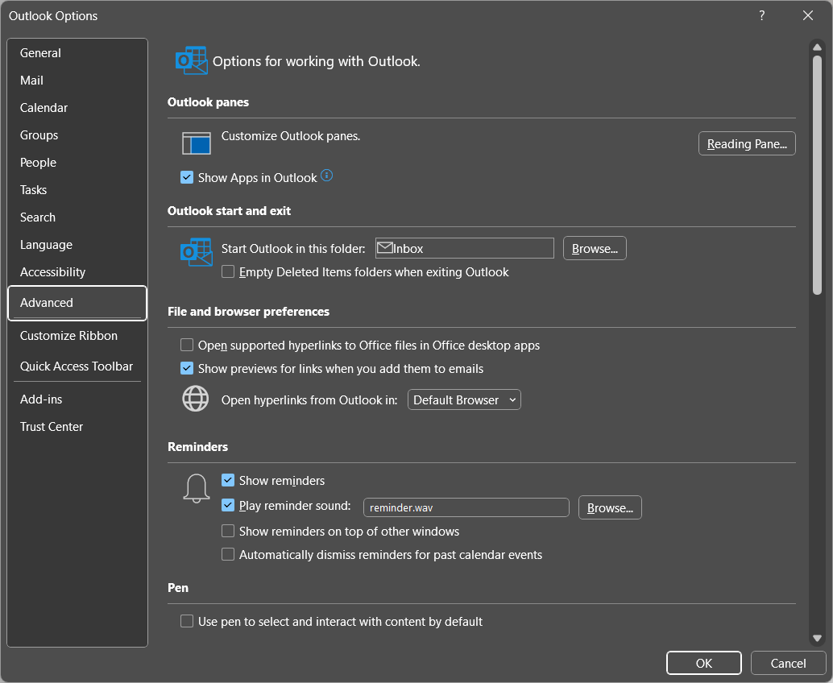Disable Show Apps in Outlook
The width and height of the screenshot is (833, 683).
point(186,177)
